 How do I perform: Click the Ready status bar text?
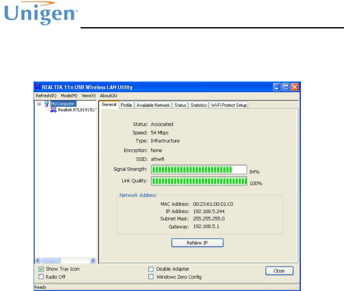point(40,287)
